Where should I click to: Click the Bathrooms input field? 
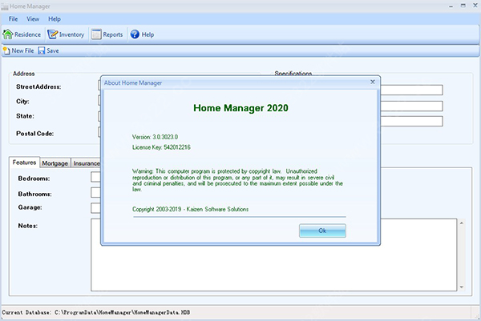click(x=95, y=192)
